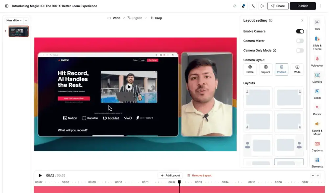Image resolution: width=329 pixels, height=193 pixels.
Task: Click the Publish button
Action: pos(303,6)
